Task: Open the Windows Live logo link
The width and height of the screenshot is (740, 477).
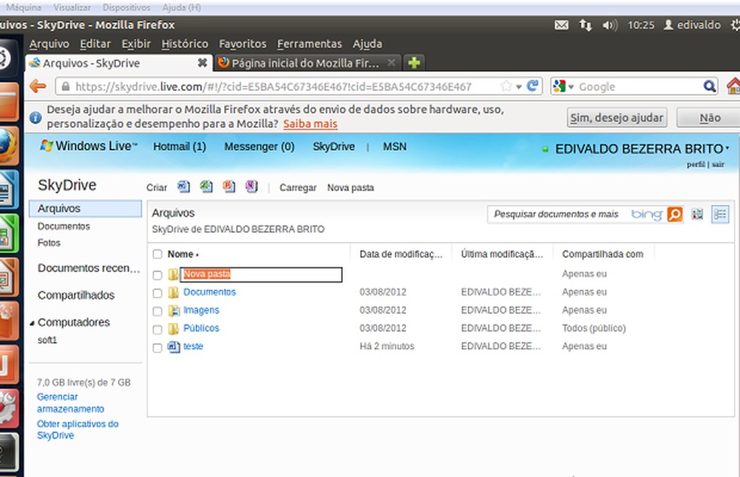Action: click(x=88, y=146)
